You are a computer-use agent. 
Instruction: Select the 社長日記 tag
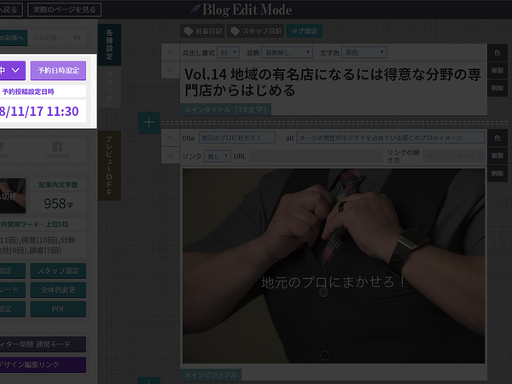[202, 31]
